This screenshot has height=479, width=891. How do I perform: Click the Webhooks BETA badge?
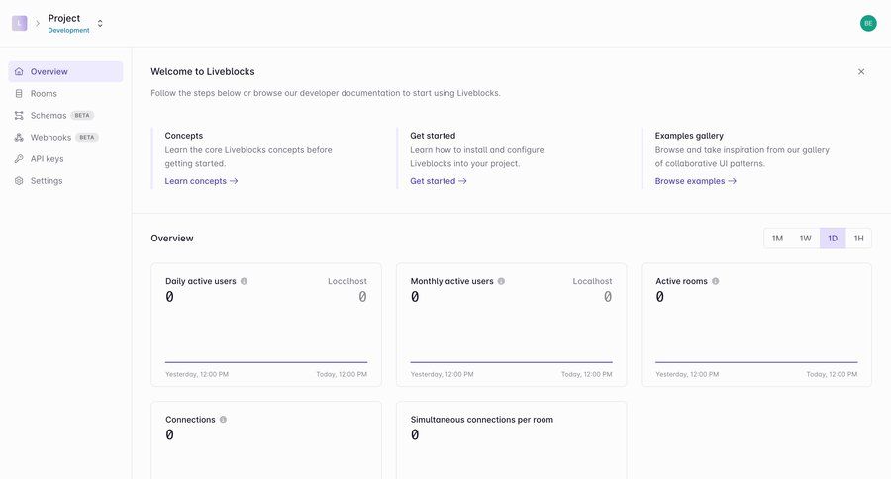87,137
